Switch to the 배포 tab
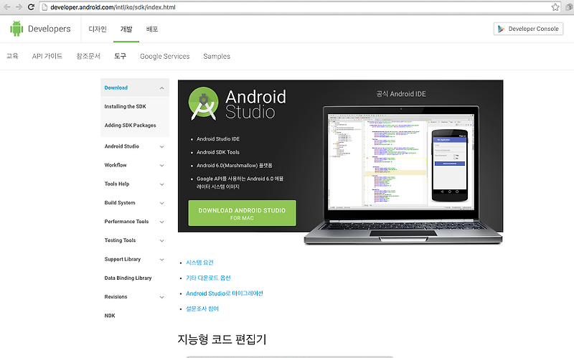The height and width of the screenshot is (358, 574). tap(152, 29)
